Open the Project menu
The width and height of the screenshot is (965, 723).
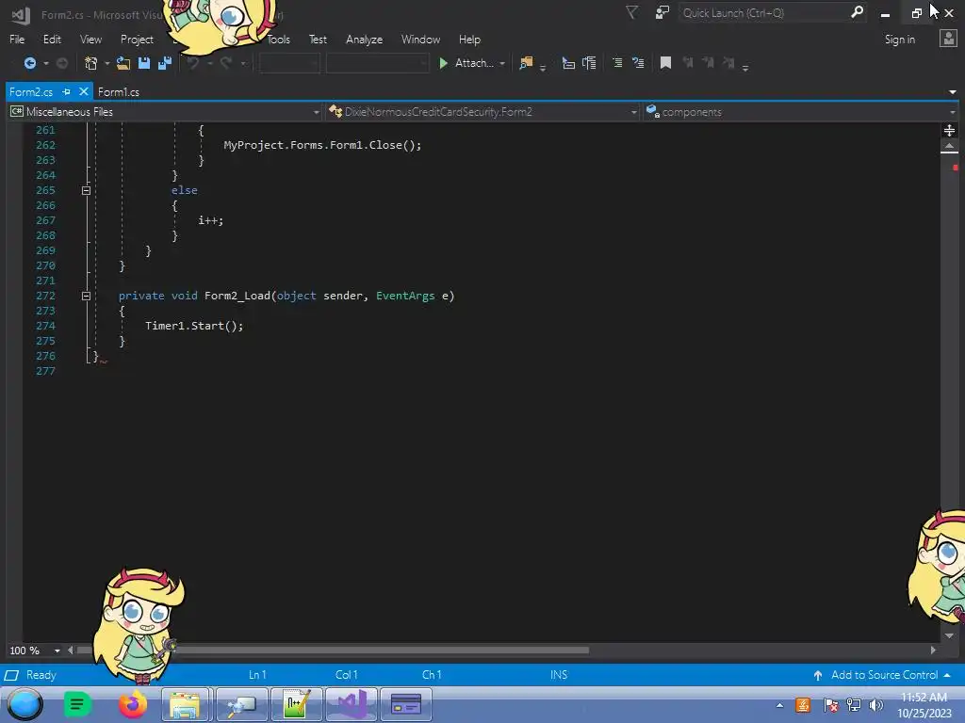137,40
